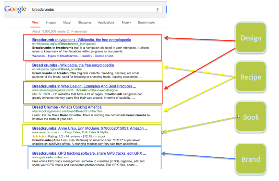Click the smashingmagazine.com URL text
The image size is (279, 181).
tap(76, 90)
